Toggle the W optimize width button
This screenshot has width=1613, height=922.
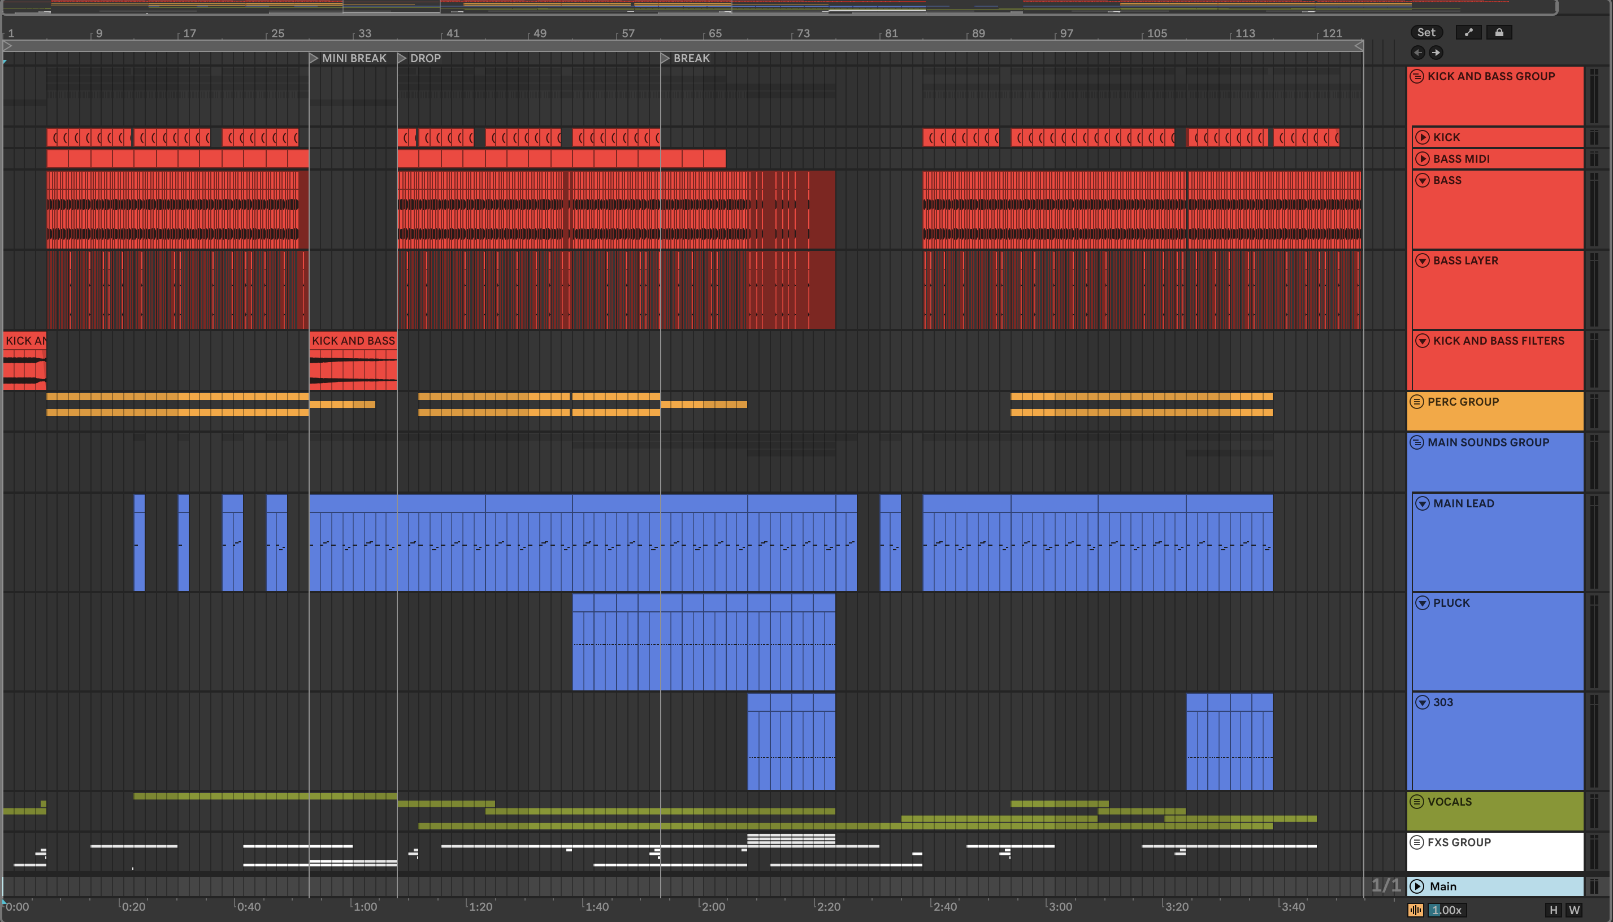pyautogui.click(x=1574, y=910)
